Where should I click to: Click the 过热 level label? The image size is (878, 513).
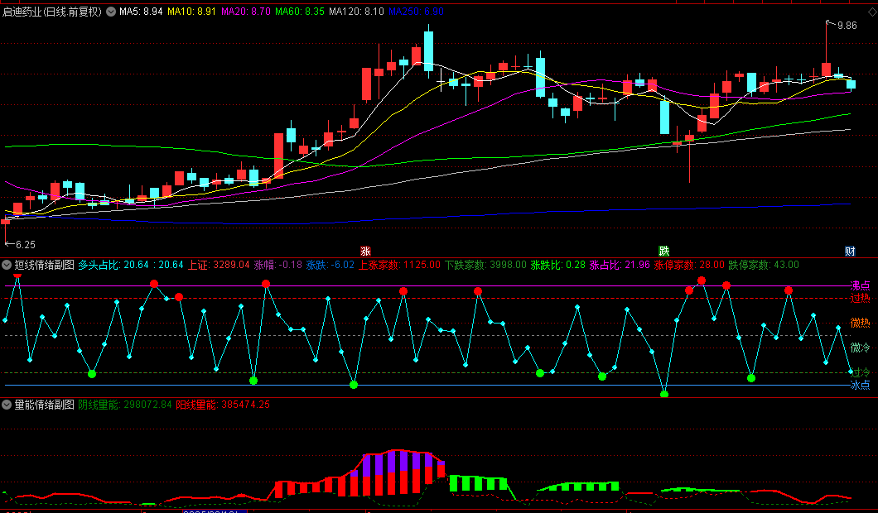(860, 298)
